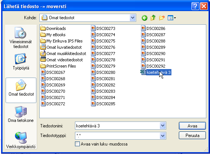The height and width of the screenshot is (154, 210).
Task: Select file name DSC00274
Action: (106, 35)
